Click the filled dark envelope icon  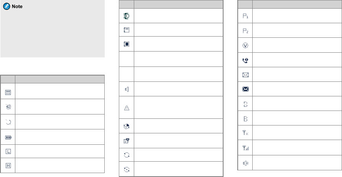click(245, 89)
